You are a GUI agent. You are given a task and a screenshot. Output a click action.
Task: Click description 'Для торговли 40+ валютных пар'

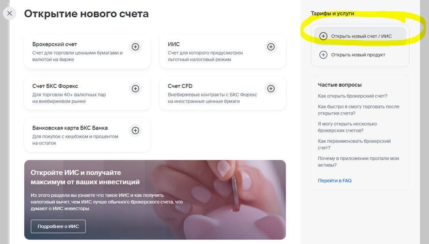point(69,98)
